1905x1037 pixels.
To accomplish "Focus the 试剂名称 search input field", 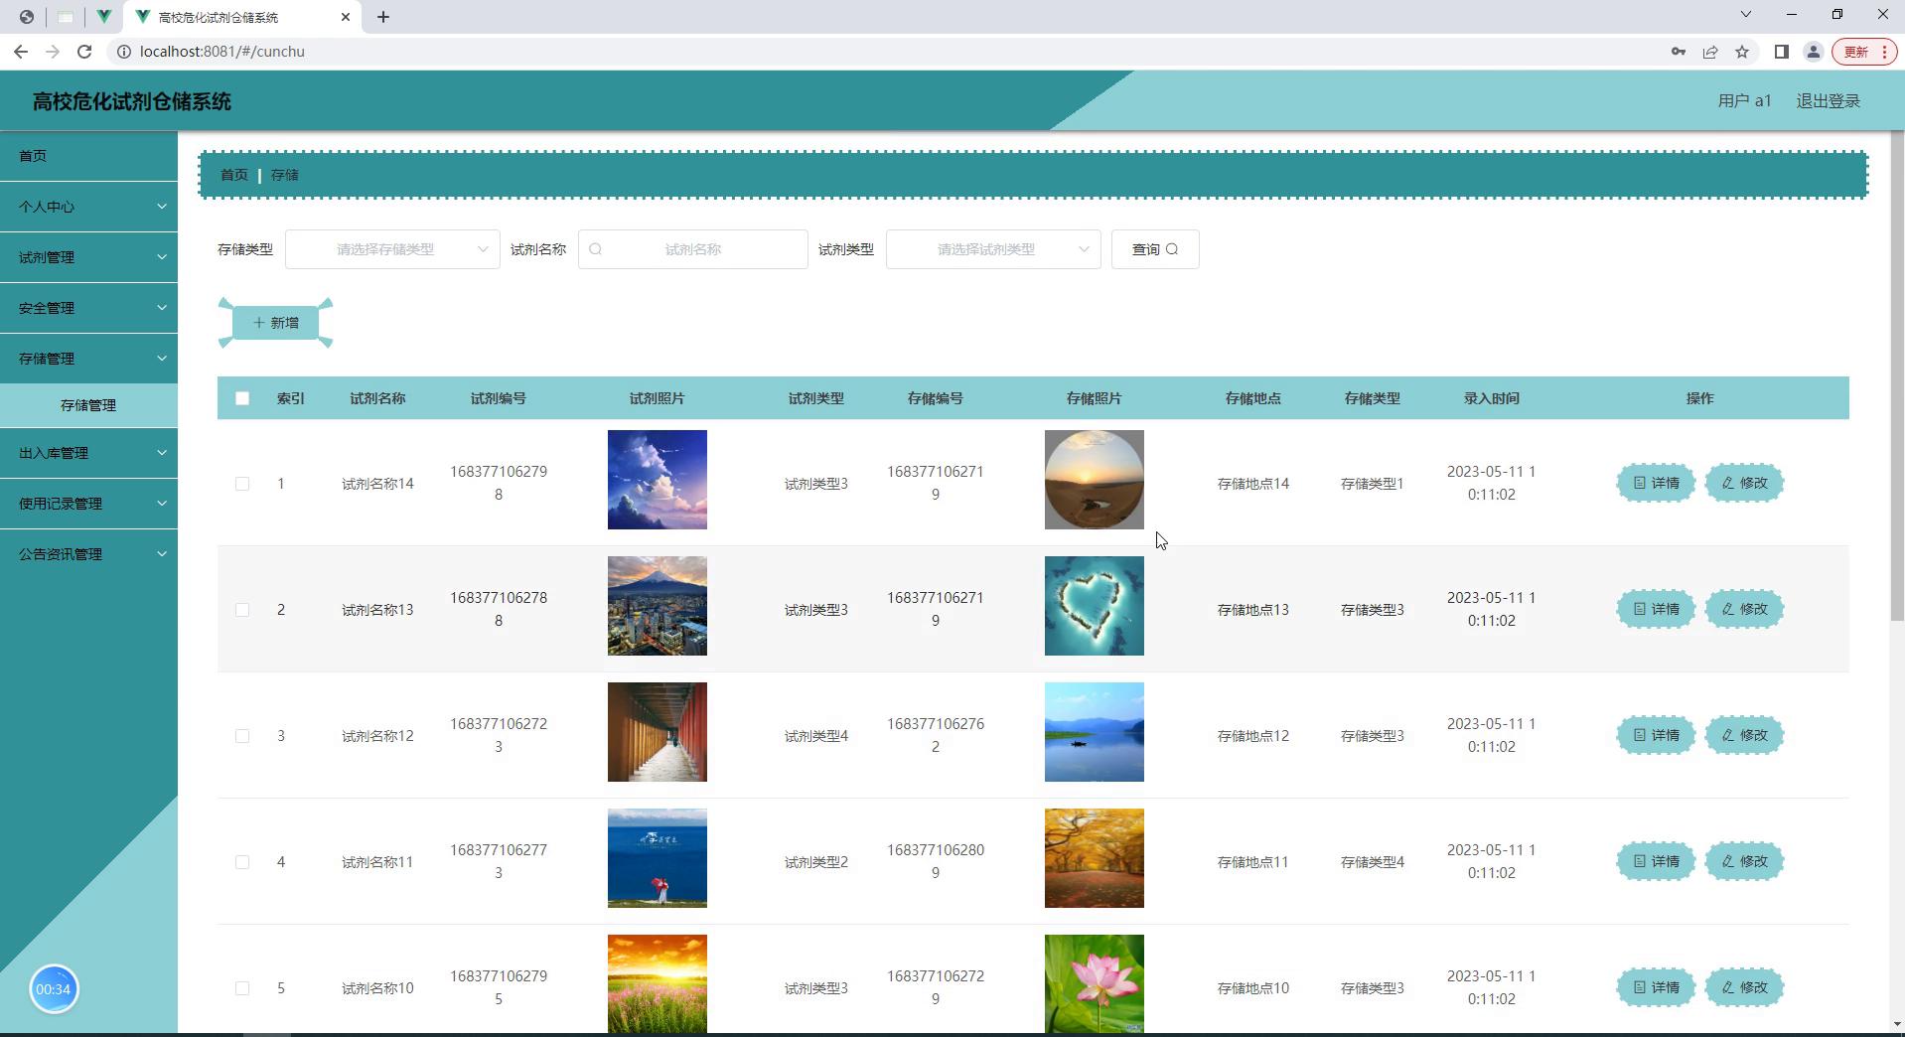I will [693, 249].
